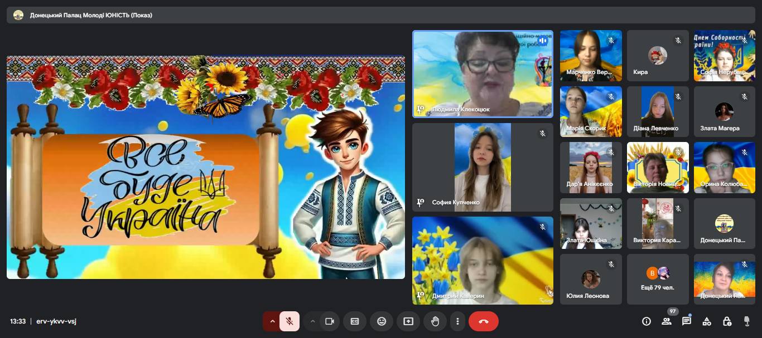
Task: Toggle the camera on or off
Action: [x=330, y=321]
